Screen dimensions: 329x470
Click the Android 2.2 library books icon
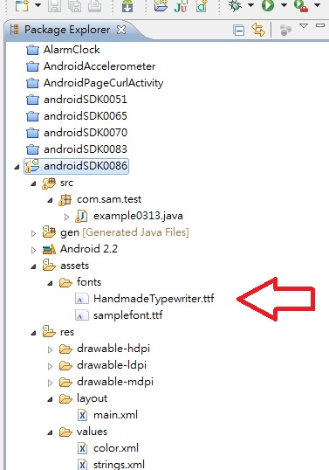[x=49, y=249]
